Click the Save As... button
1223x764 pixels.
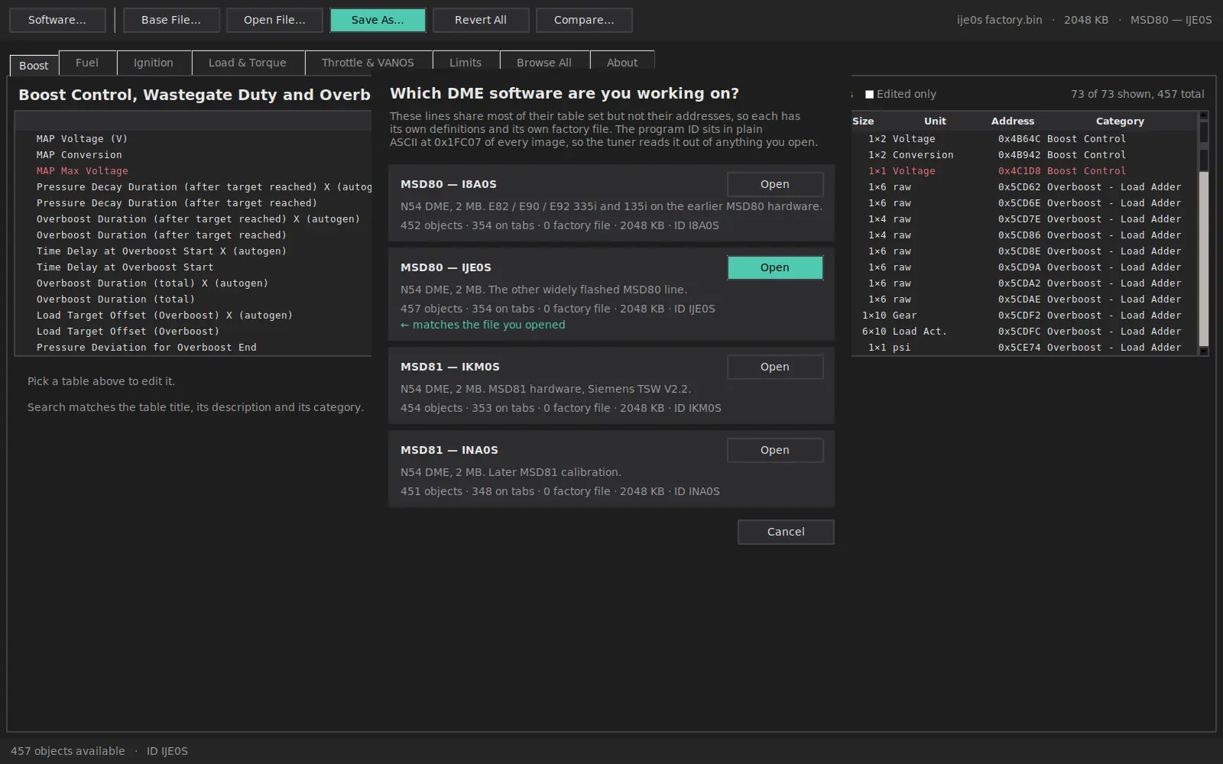(x=378, y=20)
